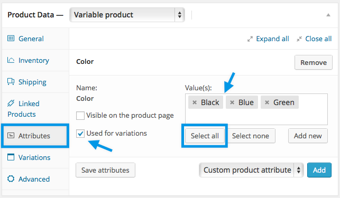Click the Linked Products link icon
This screenshot has height=198, width=340.
tap(11, 103)
